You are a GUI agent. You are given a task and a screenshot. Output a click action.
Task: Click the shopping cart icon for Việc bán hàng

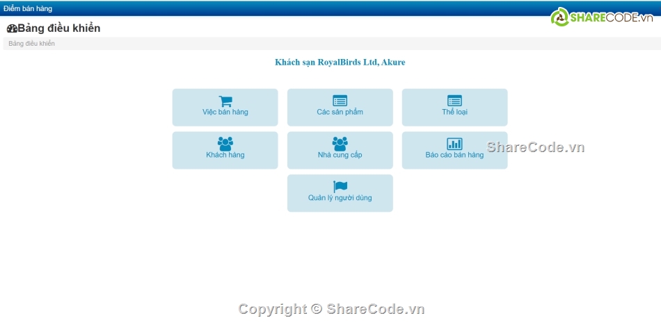tap(225, 101)
